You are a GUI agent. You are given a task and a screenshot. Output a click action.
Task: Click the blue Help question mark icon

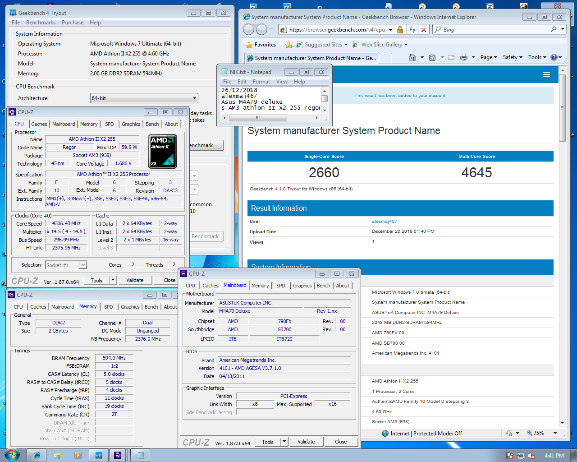click(x=554, y=57)
